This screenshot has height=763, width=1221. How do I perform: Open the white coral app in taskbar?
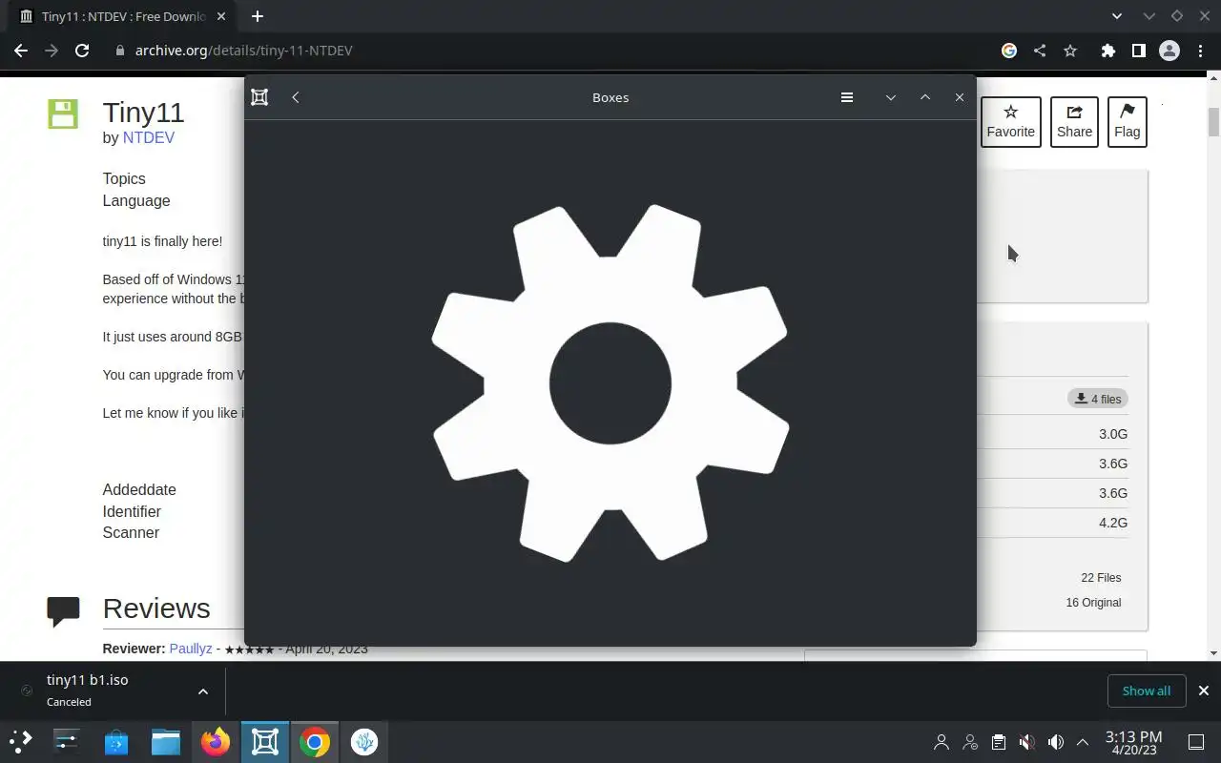tap(364, 741)
